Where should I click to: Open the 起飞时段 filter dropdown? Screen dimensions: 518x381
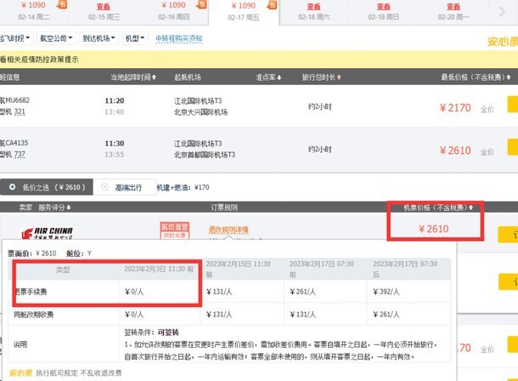(15, 38)
